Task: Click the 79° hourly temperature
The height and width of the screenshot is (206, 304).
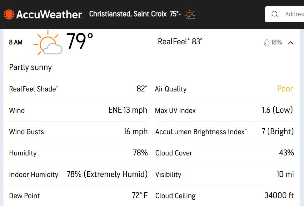Action: (80, 42)
